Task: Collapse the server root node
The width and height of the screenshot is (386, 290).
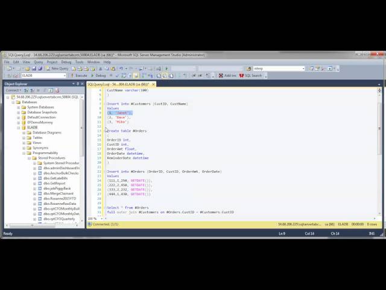Action: (x=8, y=97)
